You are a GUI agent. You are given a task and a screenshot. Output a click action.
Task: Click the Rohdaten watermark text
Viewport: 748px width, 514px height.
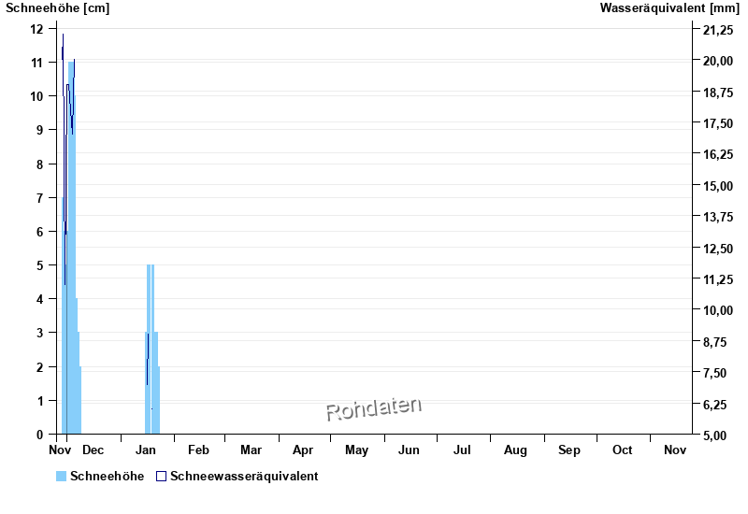point(374,407)
